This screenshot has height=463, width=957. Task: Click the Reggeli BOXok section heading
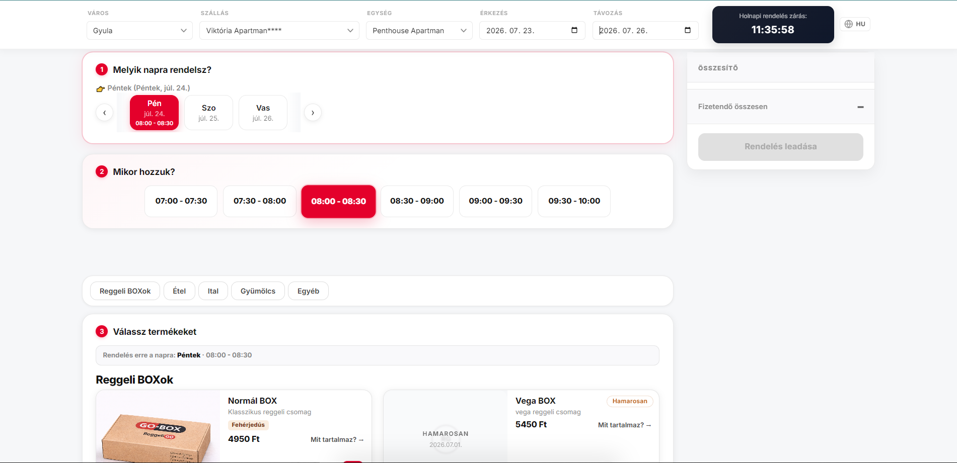(x=134, y=380)
